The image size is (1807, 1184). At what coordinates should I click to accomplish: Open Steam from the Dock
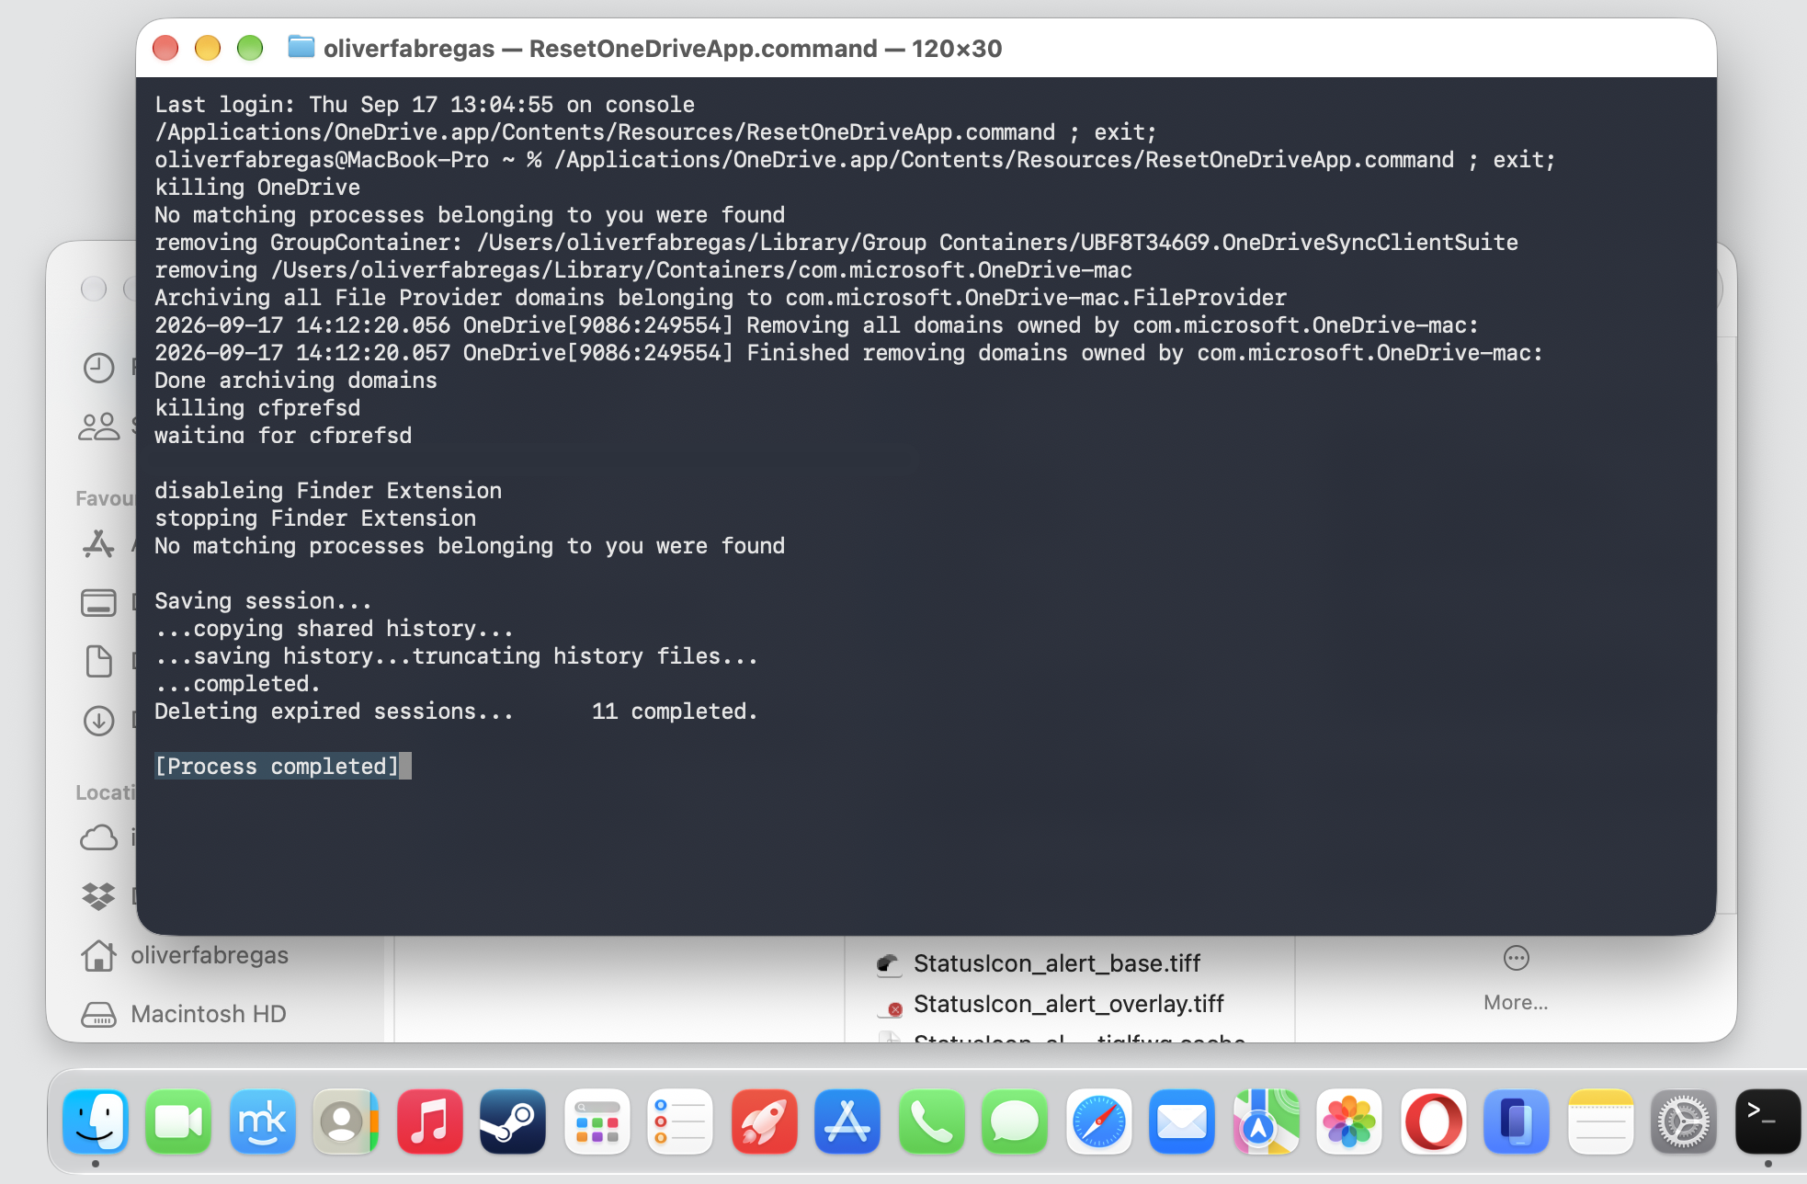(513, 1121)
